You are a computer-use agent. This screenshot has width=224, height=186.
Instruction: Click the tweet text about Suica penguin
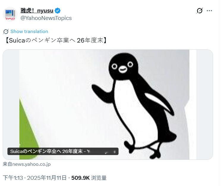tap(56, 40)
